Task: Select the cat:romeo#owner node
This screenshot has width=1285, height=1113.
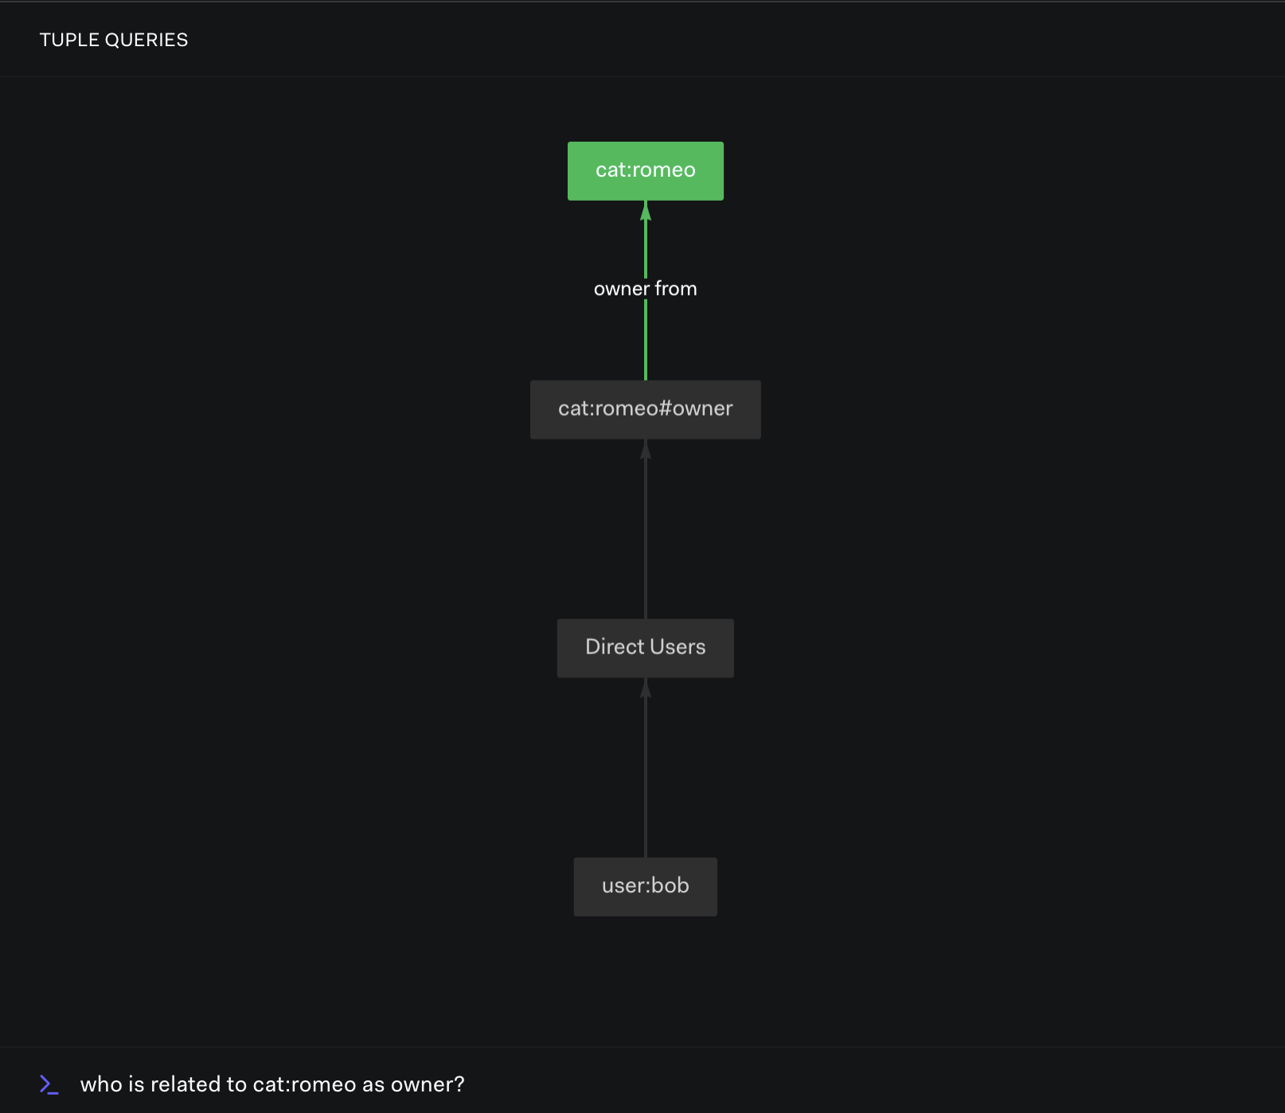Action: click(646, 409)
